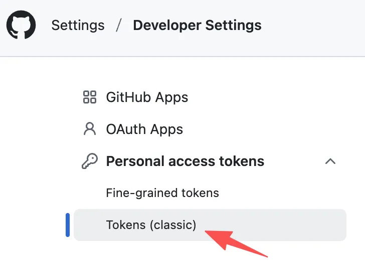Click the GitHub Octocat logo
Screen dimensions: 365x272
pos(21,25)
